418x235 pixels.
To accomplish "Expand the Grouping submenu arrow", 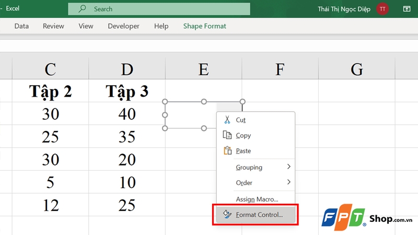I will click(x=289, y=167).
